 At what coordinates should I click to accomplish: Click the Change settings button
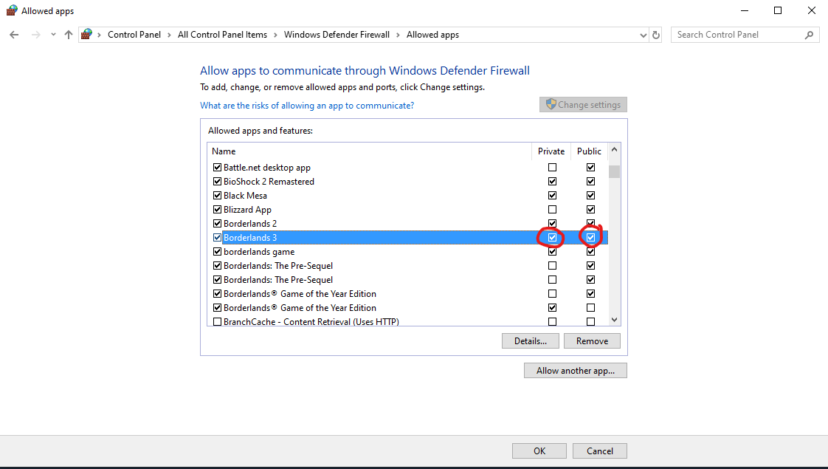coord(583,105)
